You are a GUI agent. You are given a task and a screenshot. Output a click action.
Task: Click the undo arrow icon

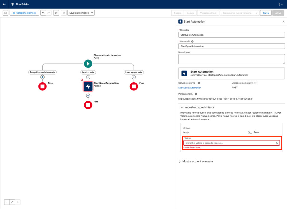[43, 13]
